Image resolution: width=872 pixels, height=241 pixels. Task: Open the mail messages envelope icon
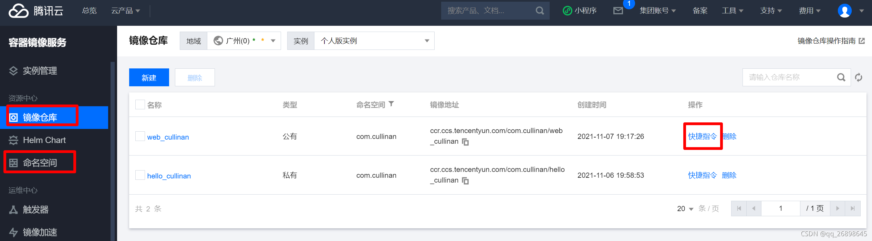pyautogui.click(x=618, y=11)
